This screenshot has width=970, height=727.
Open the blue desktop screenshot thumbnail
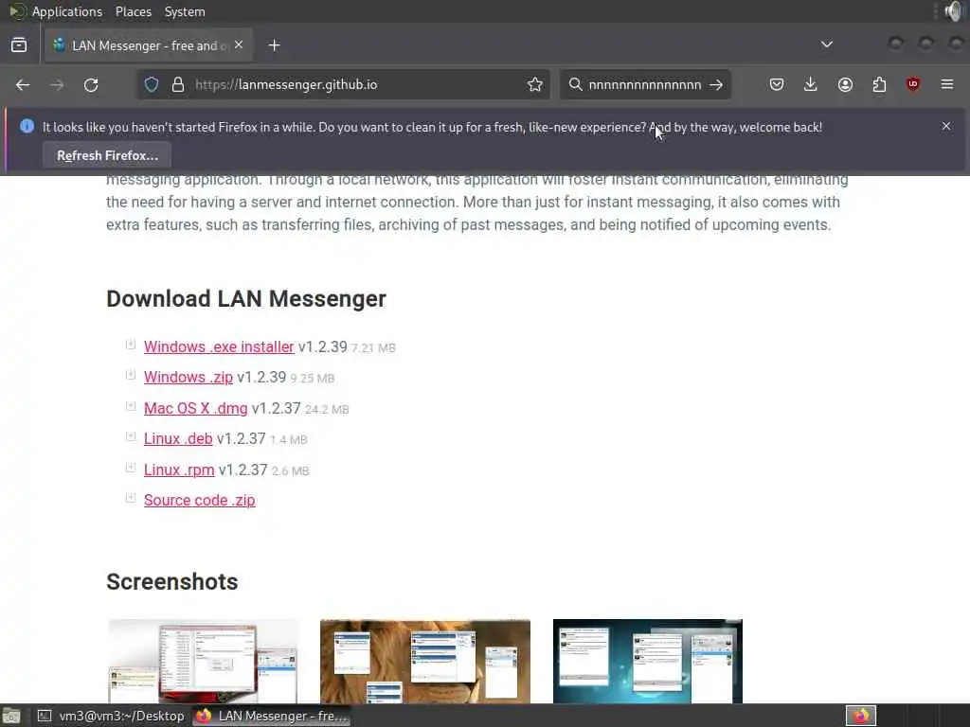(x=648, y=661)
